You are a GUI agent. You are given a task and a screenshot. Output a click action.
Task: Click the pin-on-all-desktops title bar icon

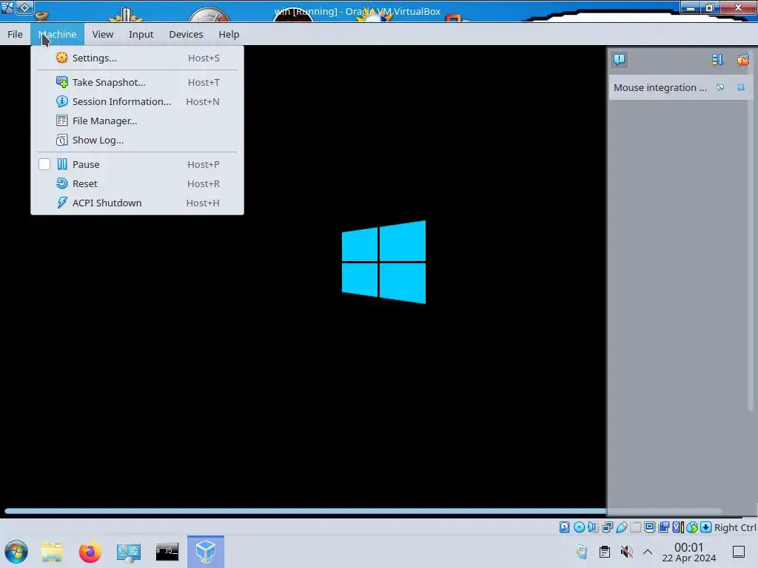[24, 7]
